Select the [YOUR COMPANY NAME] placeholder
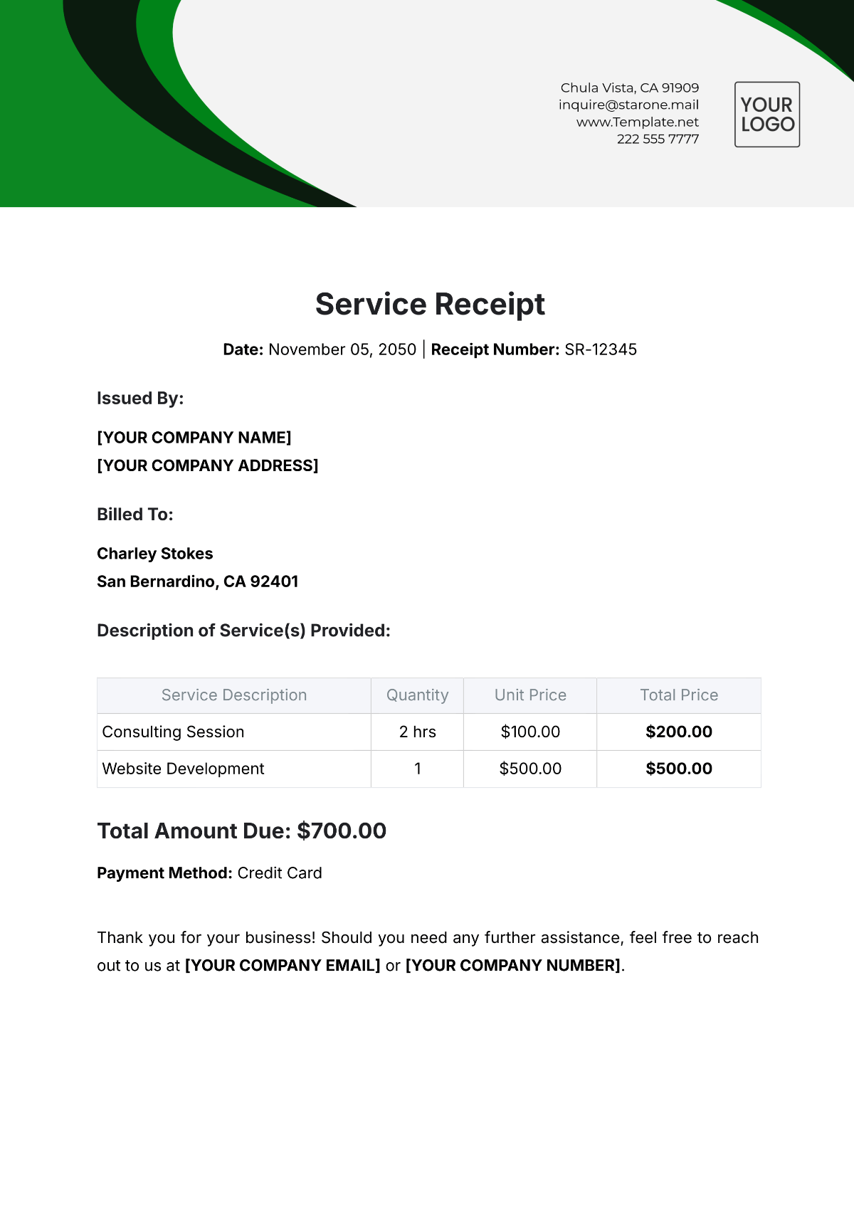This screenshot has width=854, height=1207. tap(194, 438)
